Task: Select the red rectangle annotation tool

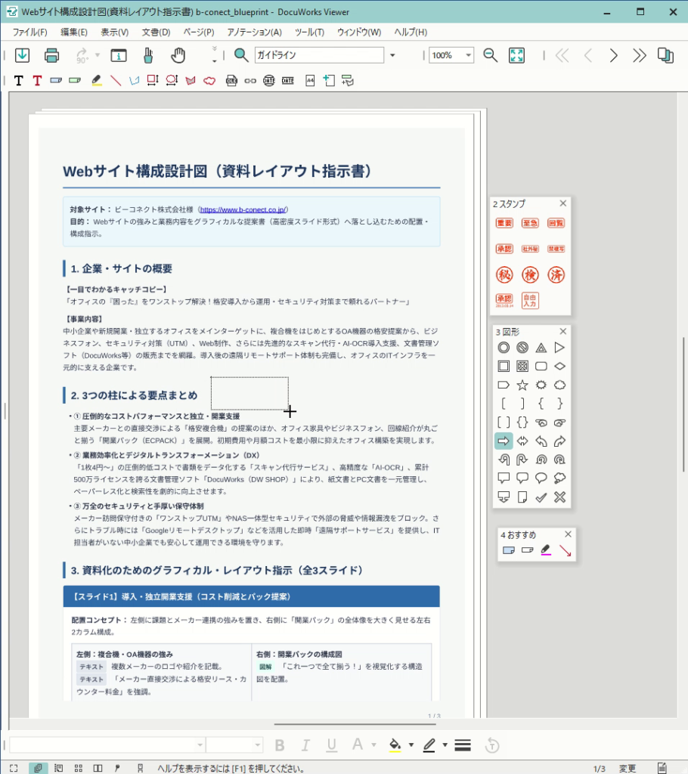Action: (x=153, y=80)
